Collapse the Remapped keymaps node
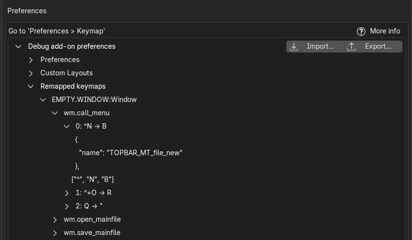Image resolution: width=412 pixels, height=240 pixels. point(31,87)
